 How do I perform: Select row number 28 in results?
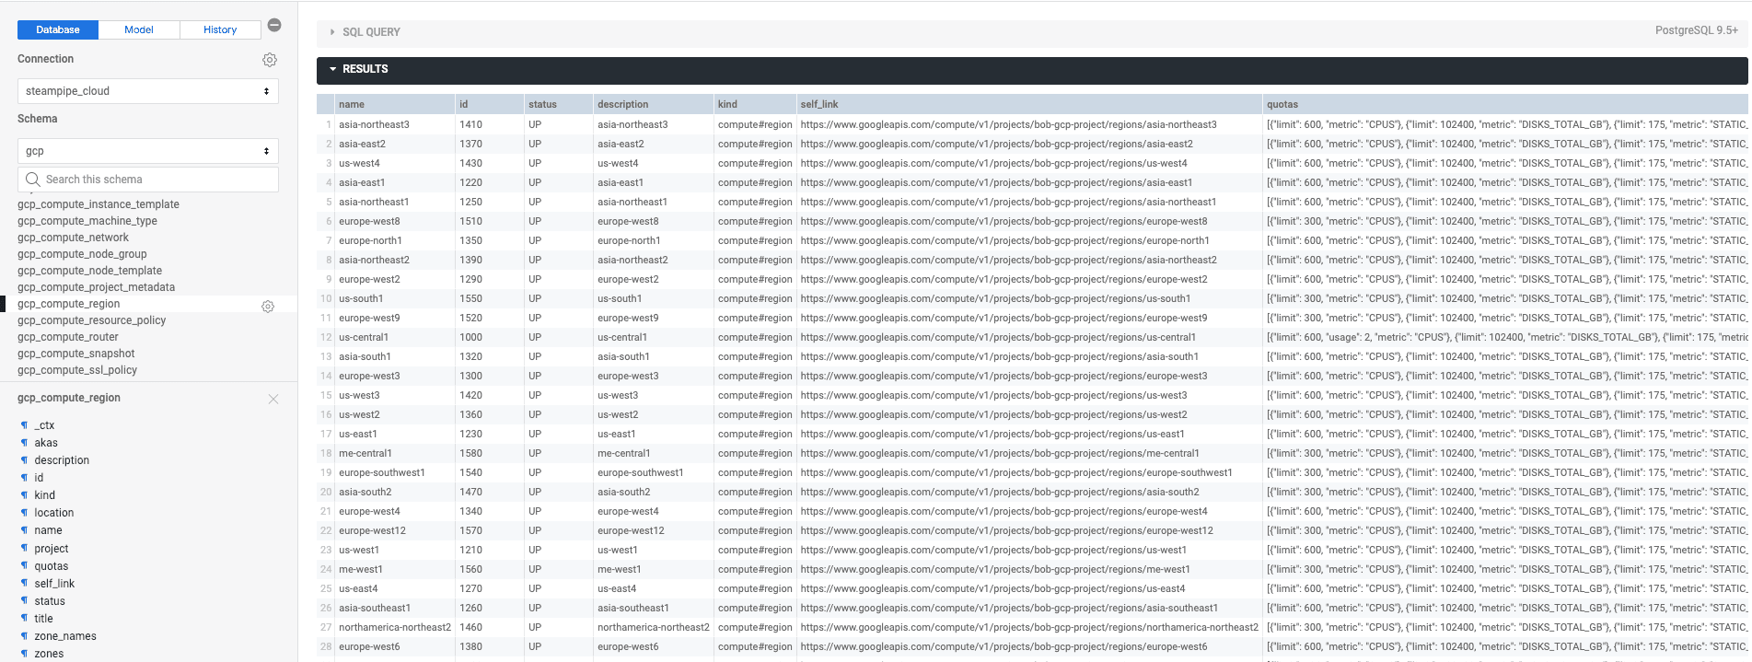click(326, 646)
